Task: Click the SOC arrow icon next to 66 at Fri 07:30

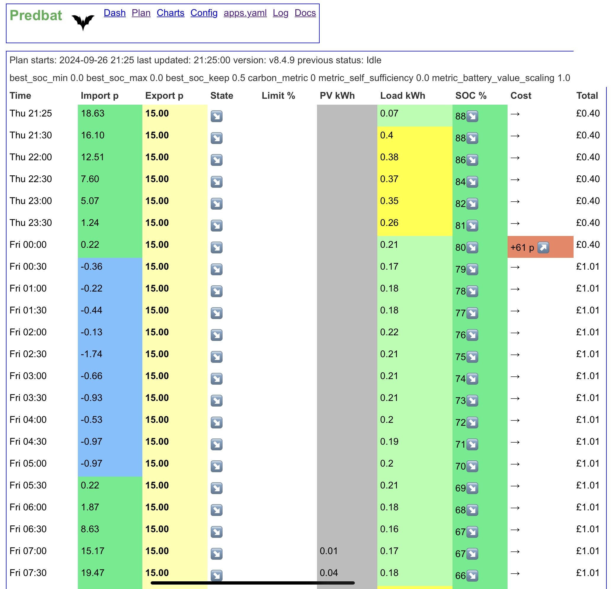Action: 472,576
